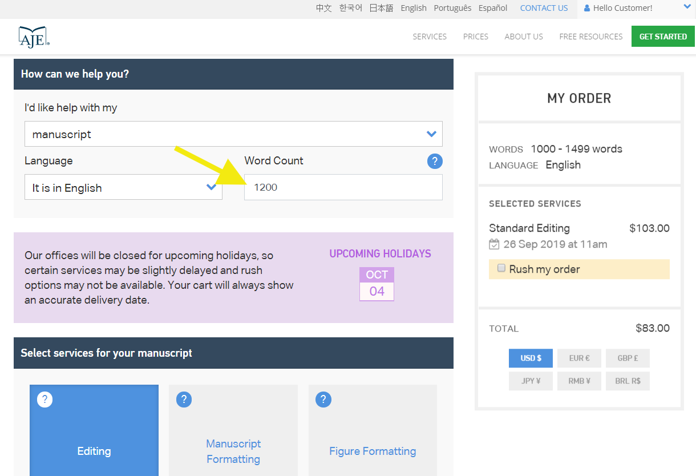Click the order language value English
Viewport: 696px width, 476px height.
tap(563, 165)
